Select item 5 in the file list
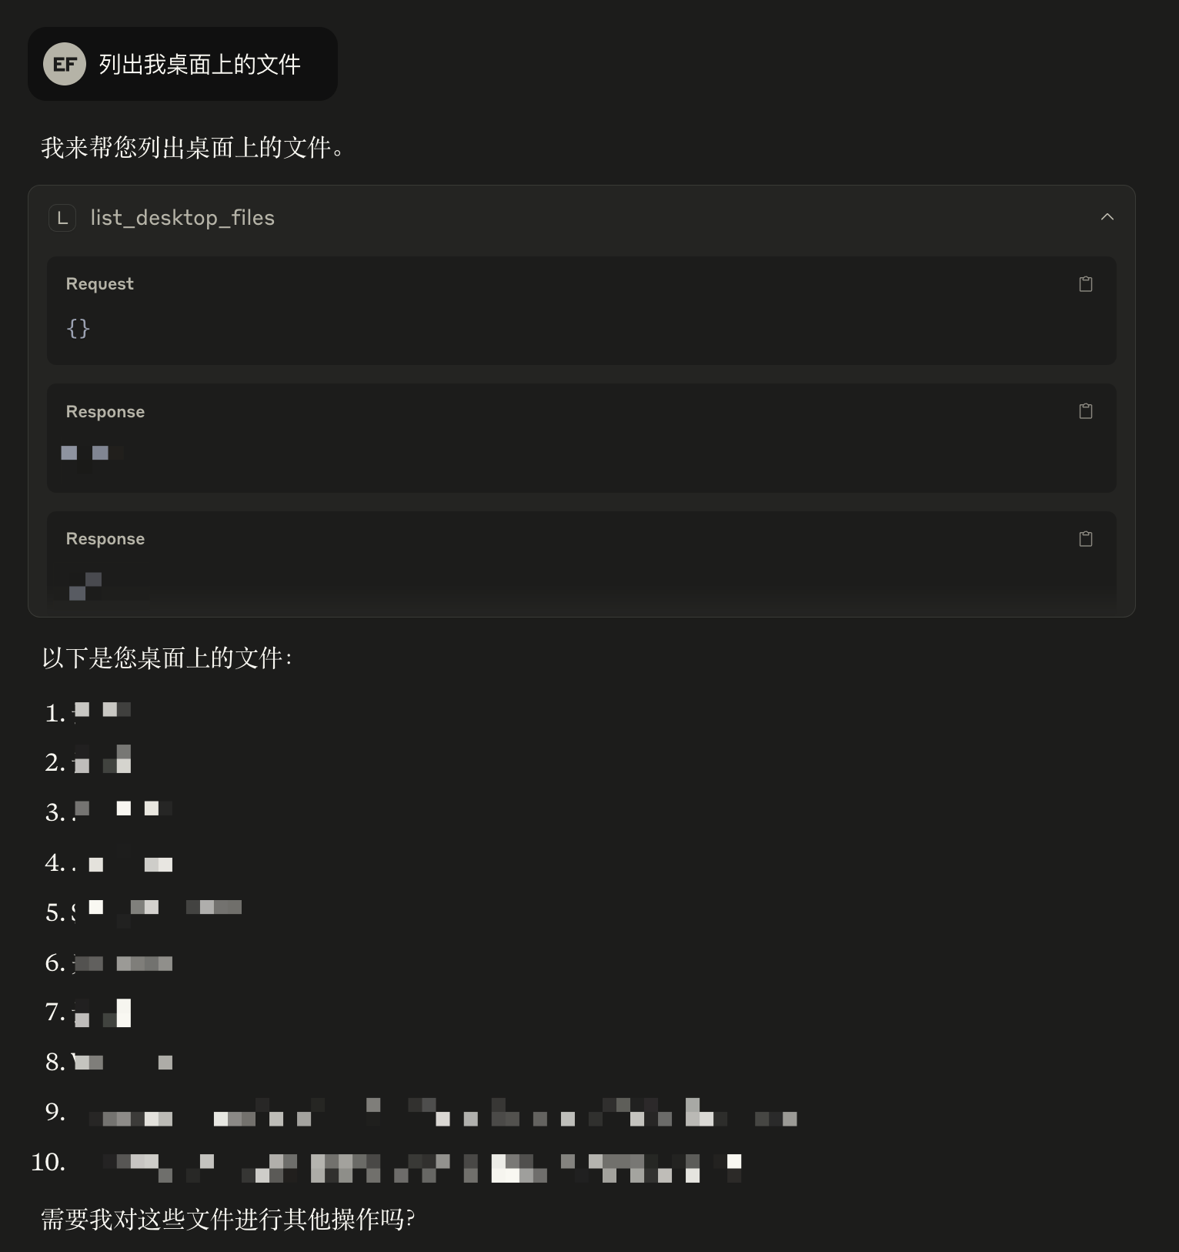1179x1252 pixels. pyautogui.click(x=143, y=912)
